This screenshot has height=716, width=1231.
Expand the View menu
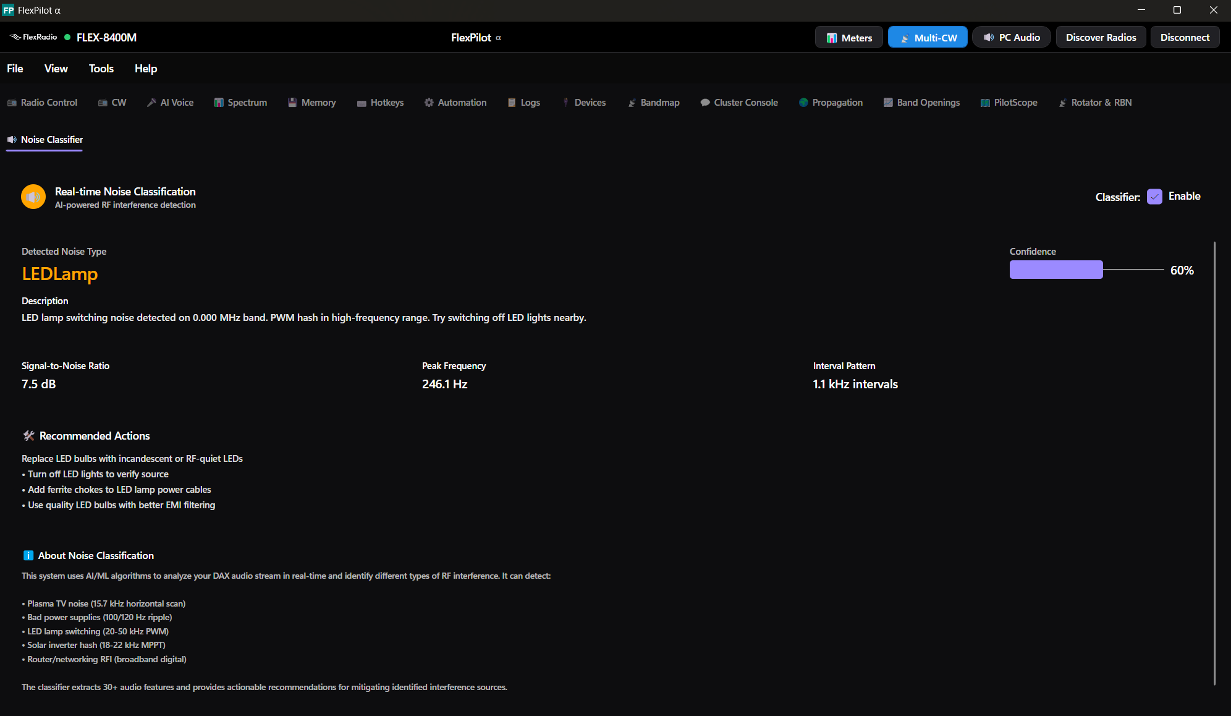pyautogui.click(x=56, y=69)
